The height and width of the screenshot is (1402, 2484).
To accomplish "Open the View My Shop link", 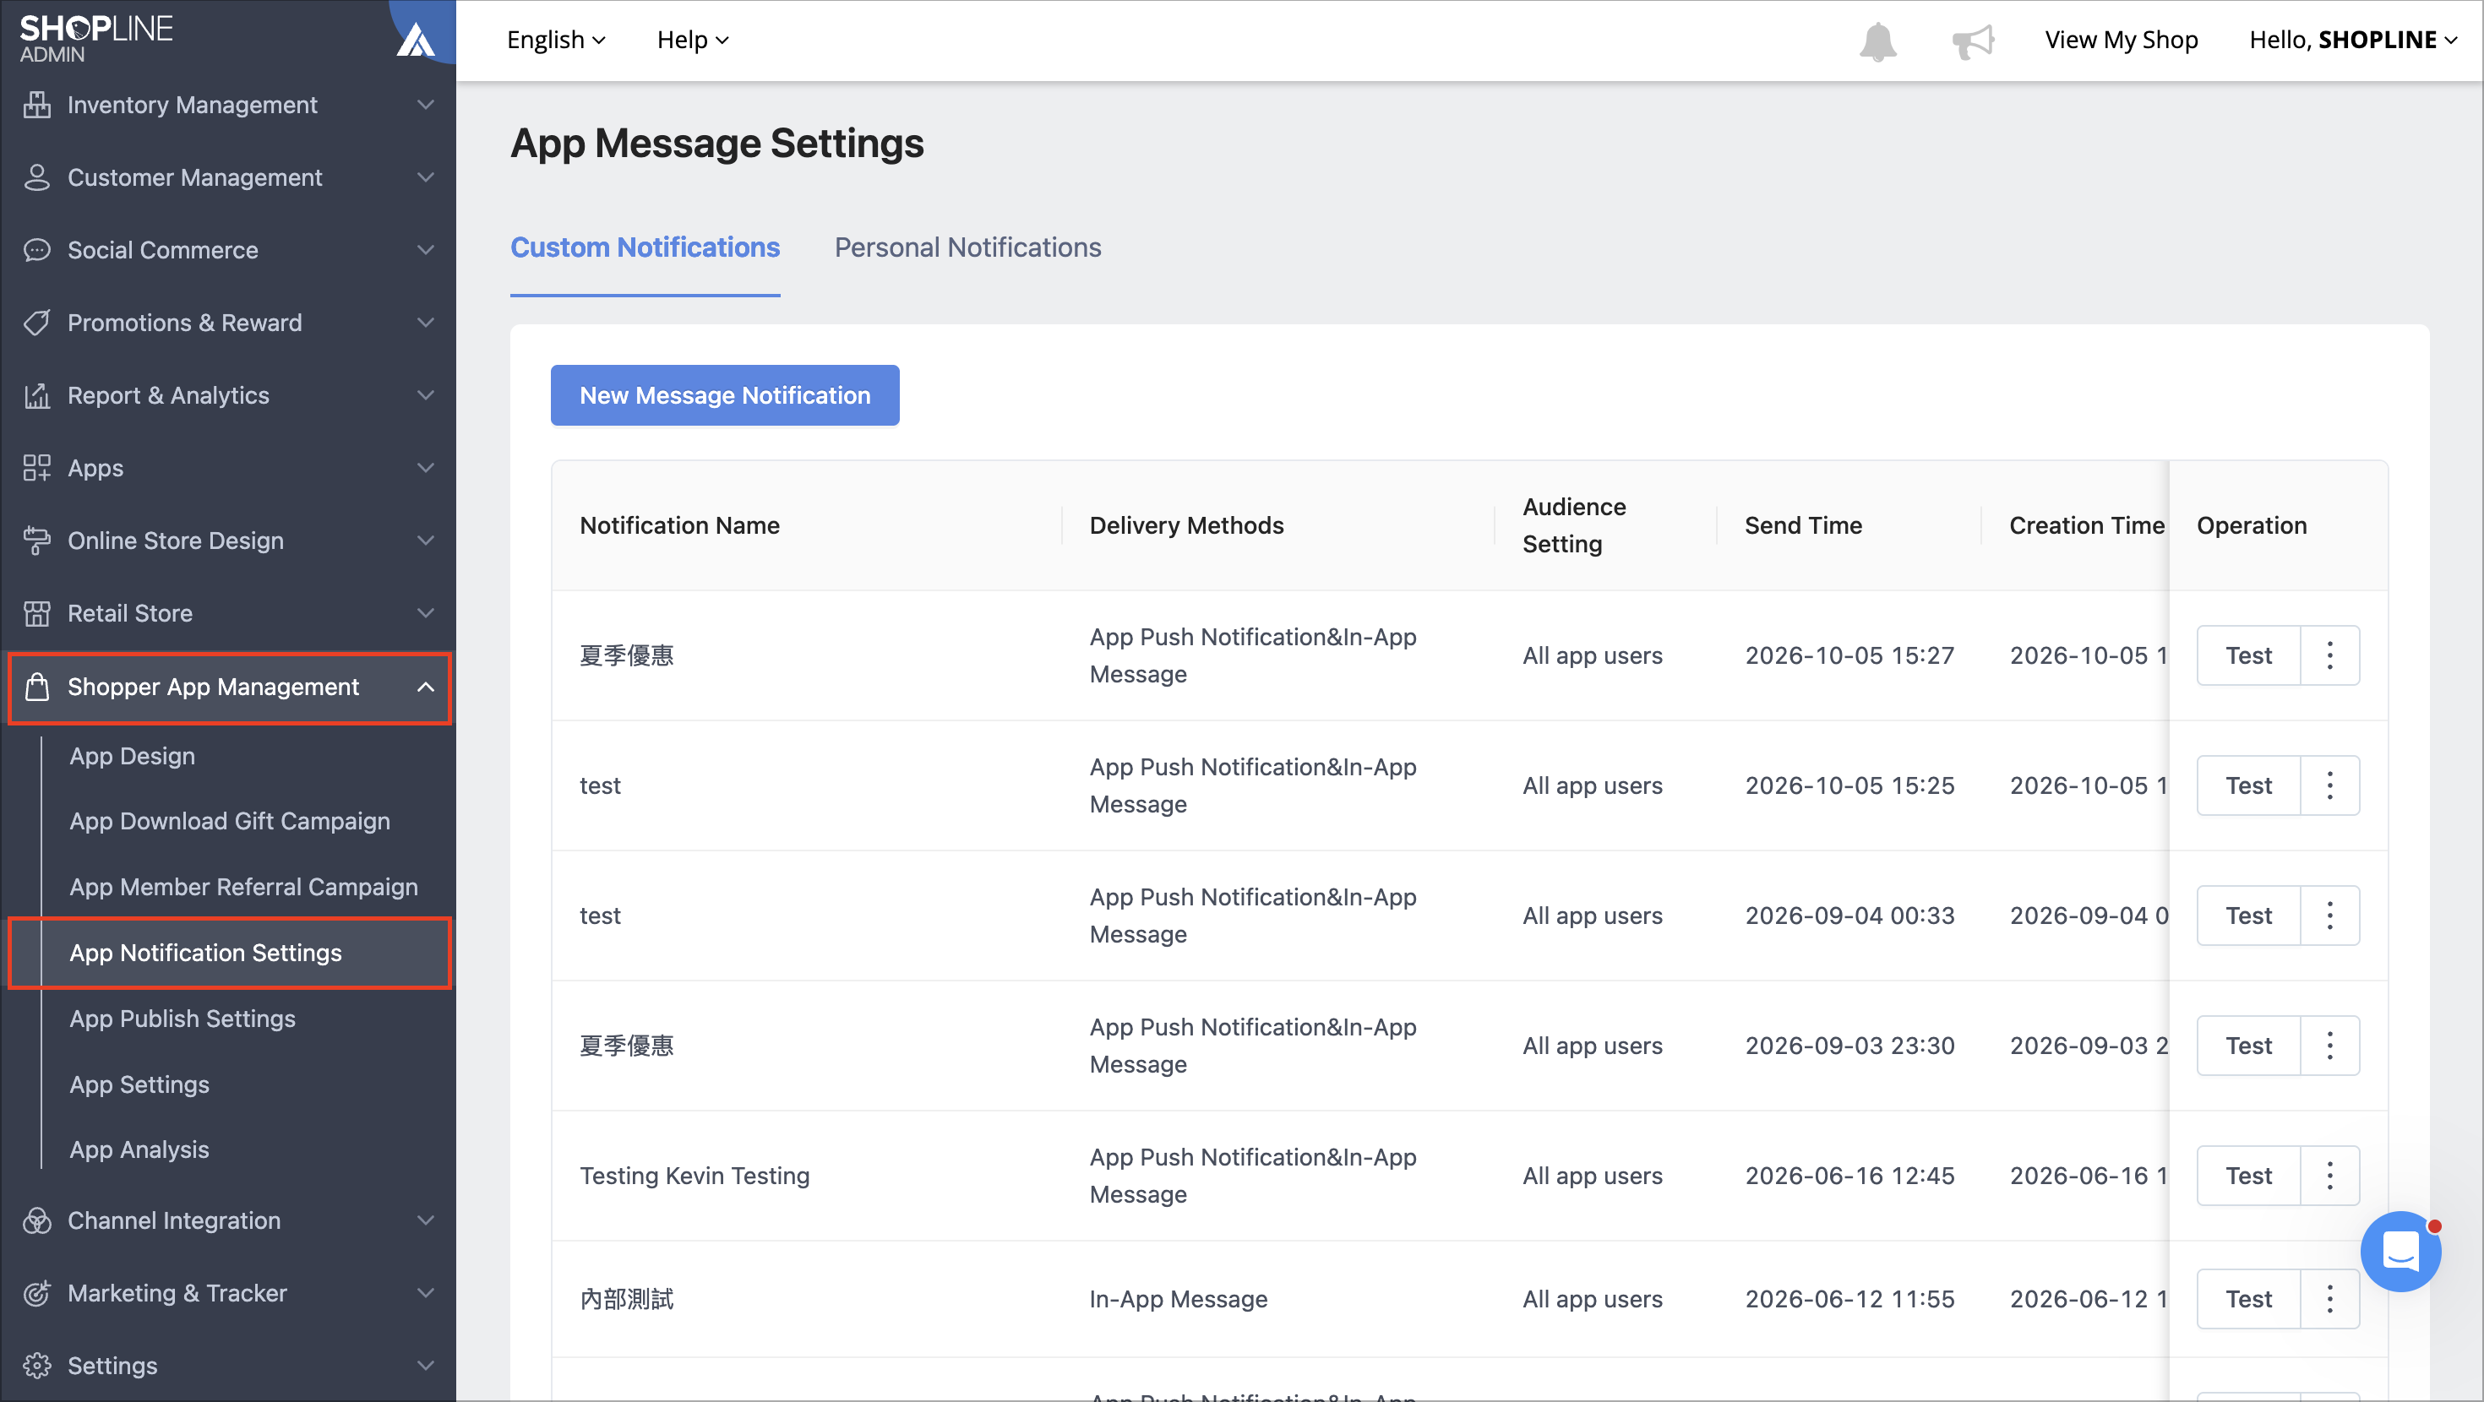I will click(2122, 40).
